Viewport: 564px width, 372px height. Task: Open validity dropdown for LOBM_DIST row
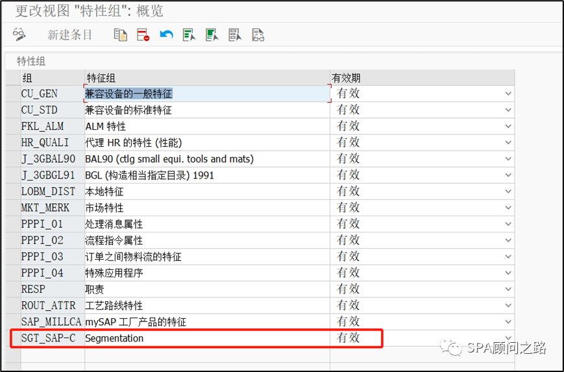pos(508,192)
